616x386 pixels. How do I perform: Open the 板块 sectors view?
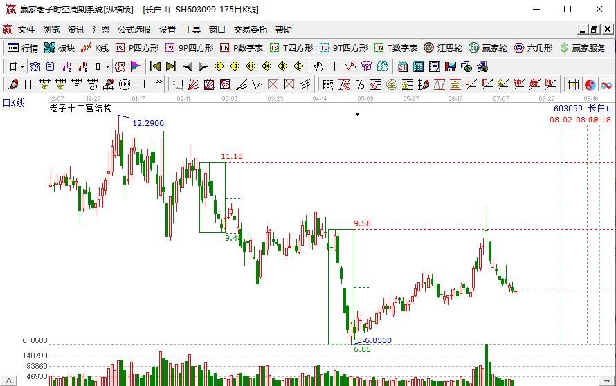[x=60, y=48]
